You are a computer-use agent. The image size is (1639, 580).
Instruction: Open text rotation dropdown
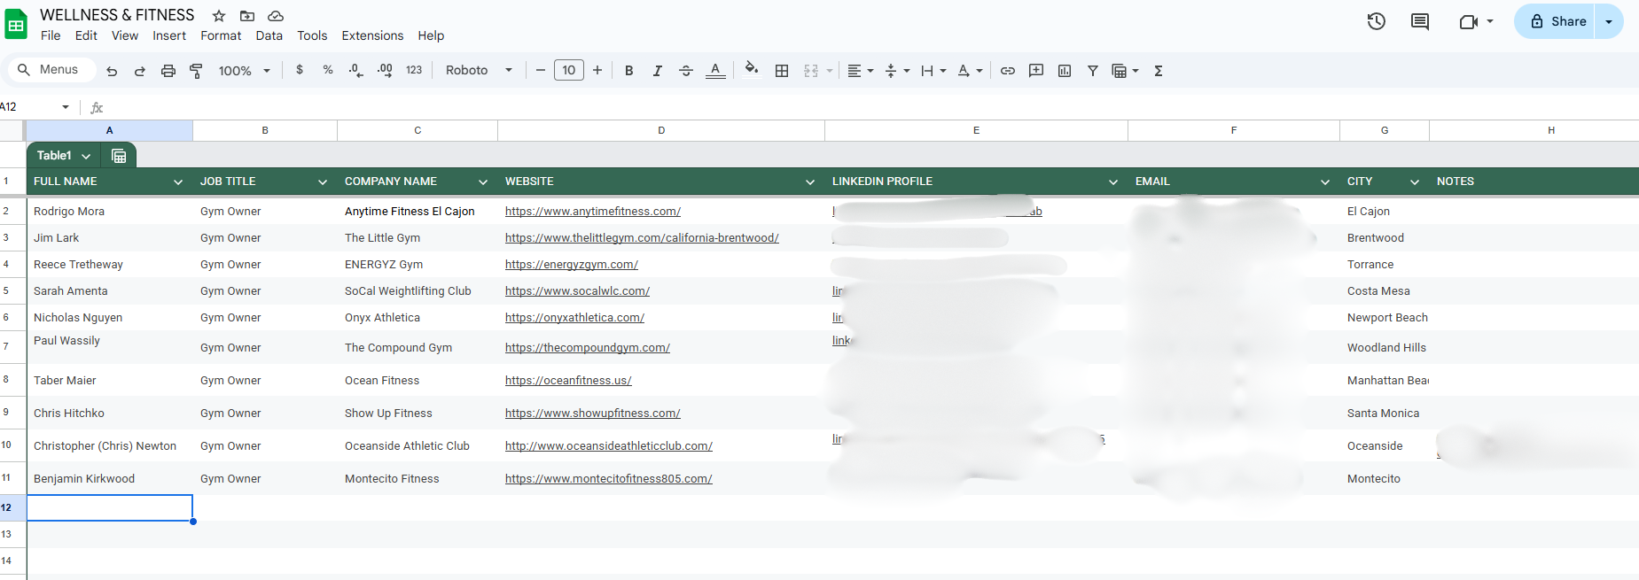pos(970,71)
